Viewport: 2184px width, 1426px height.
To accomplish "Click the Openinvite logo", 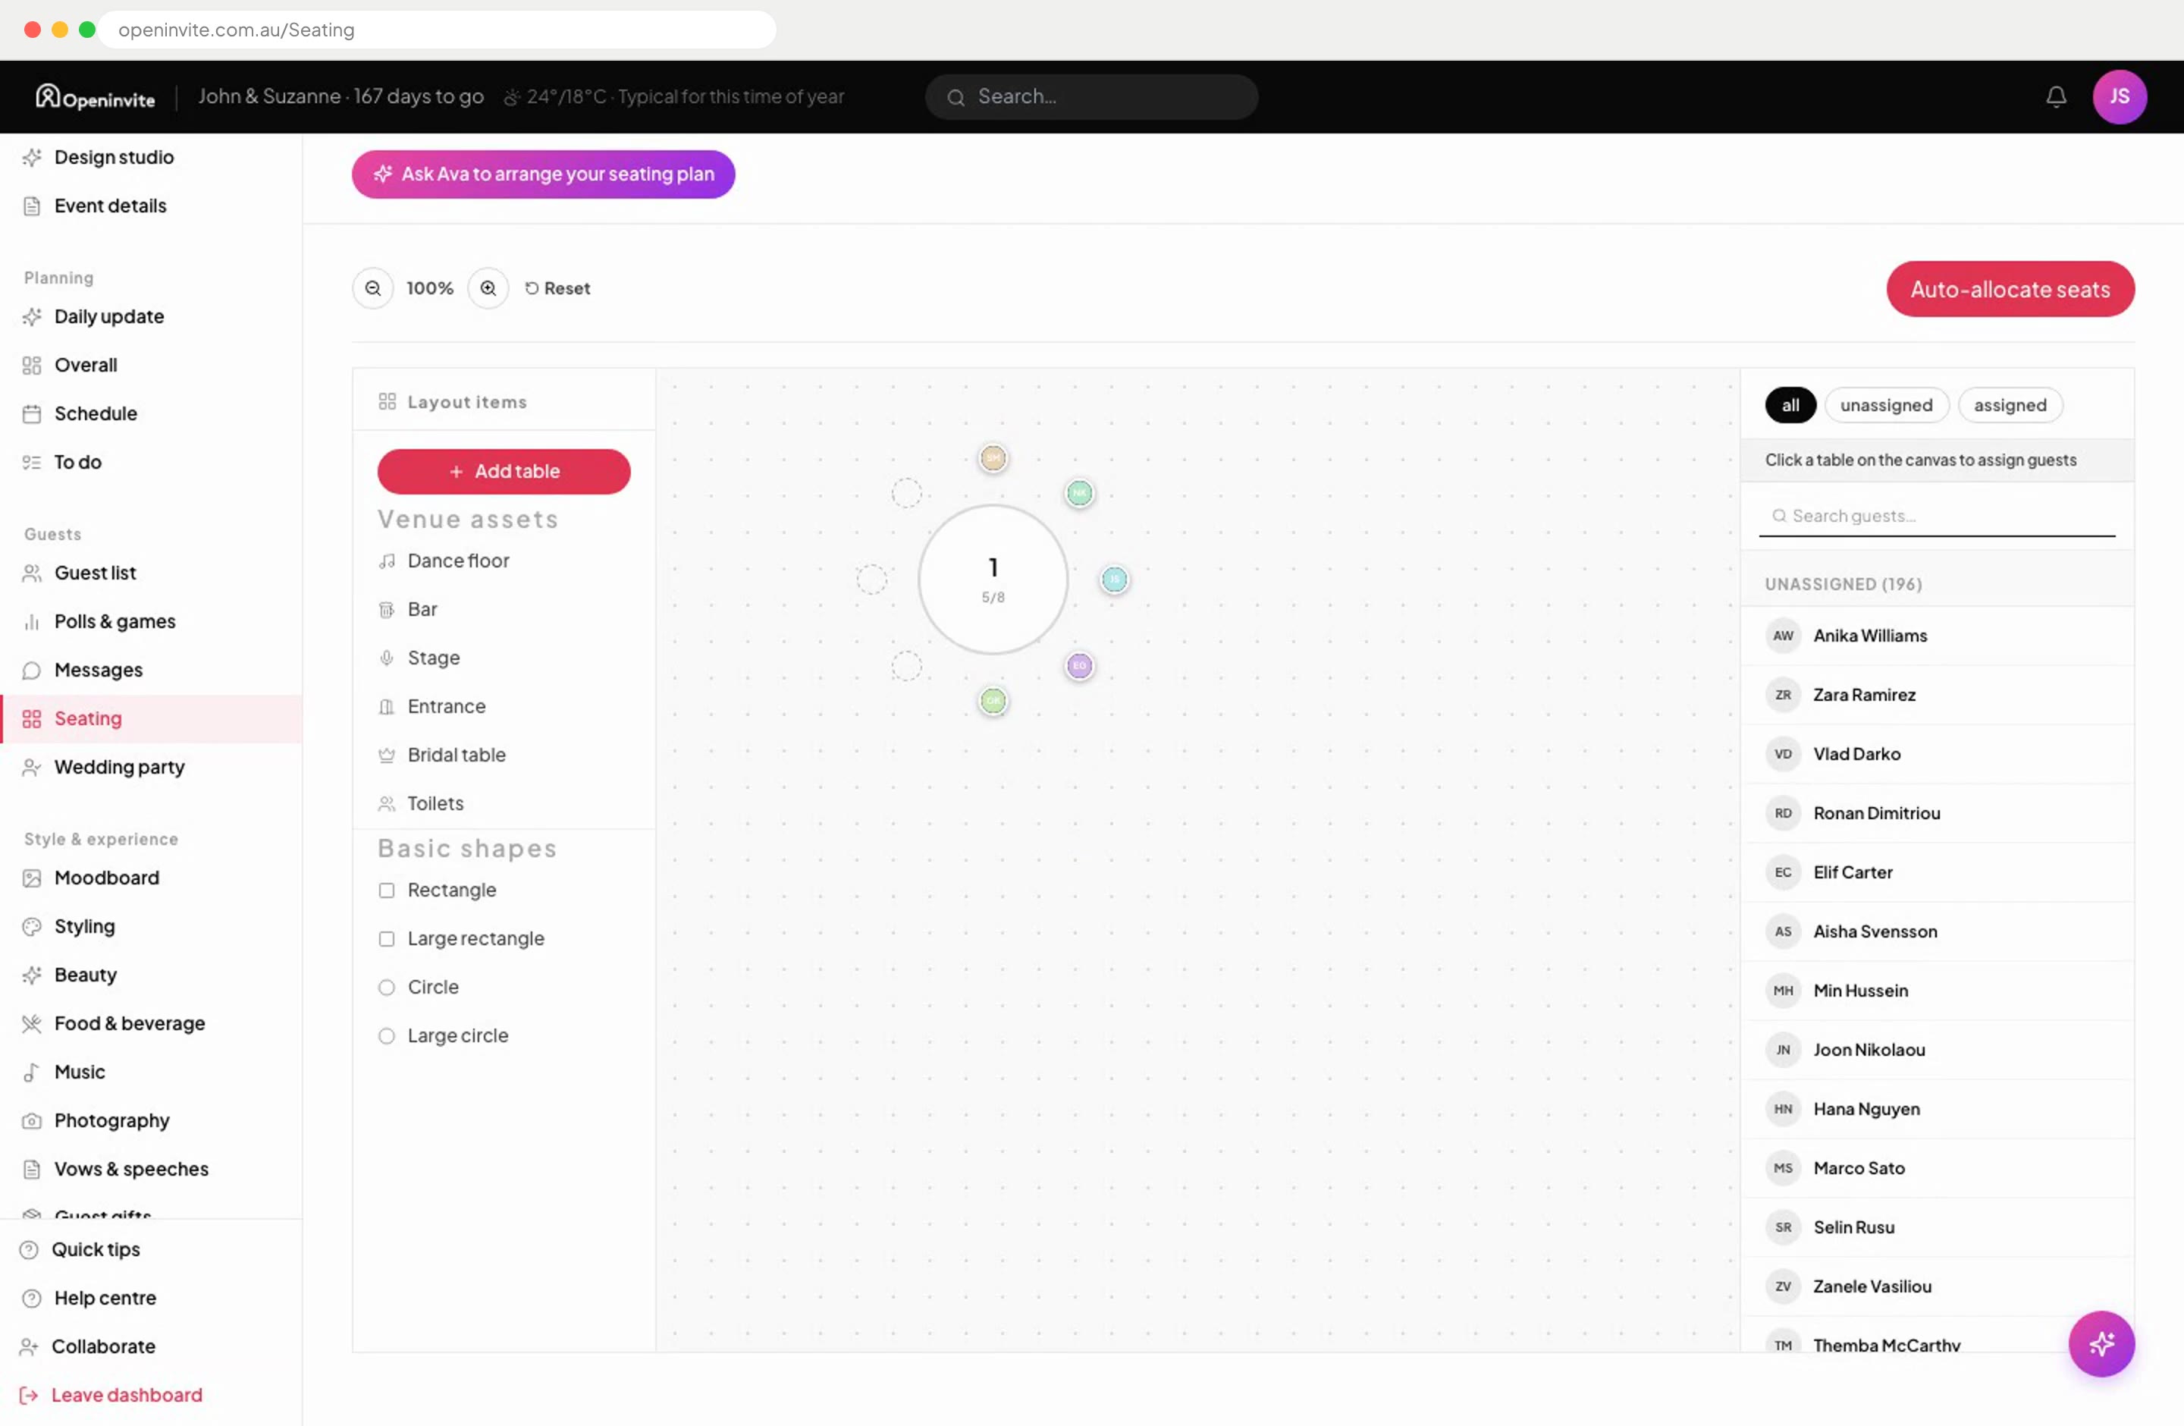I will [96, 96].
